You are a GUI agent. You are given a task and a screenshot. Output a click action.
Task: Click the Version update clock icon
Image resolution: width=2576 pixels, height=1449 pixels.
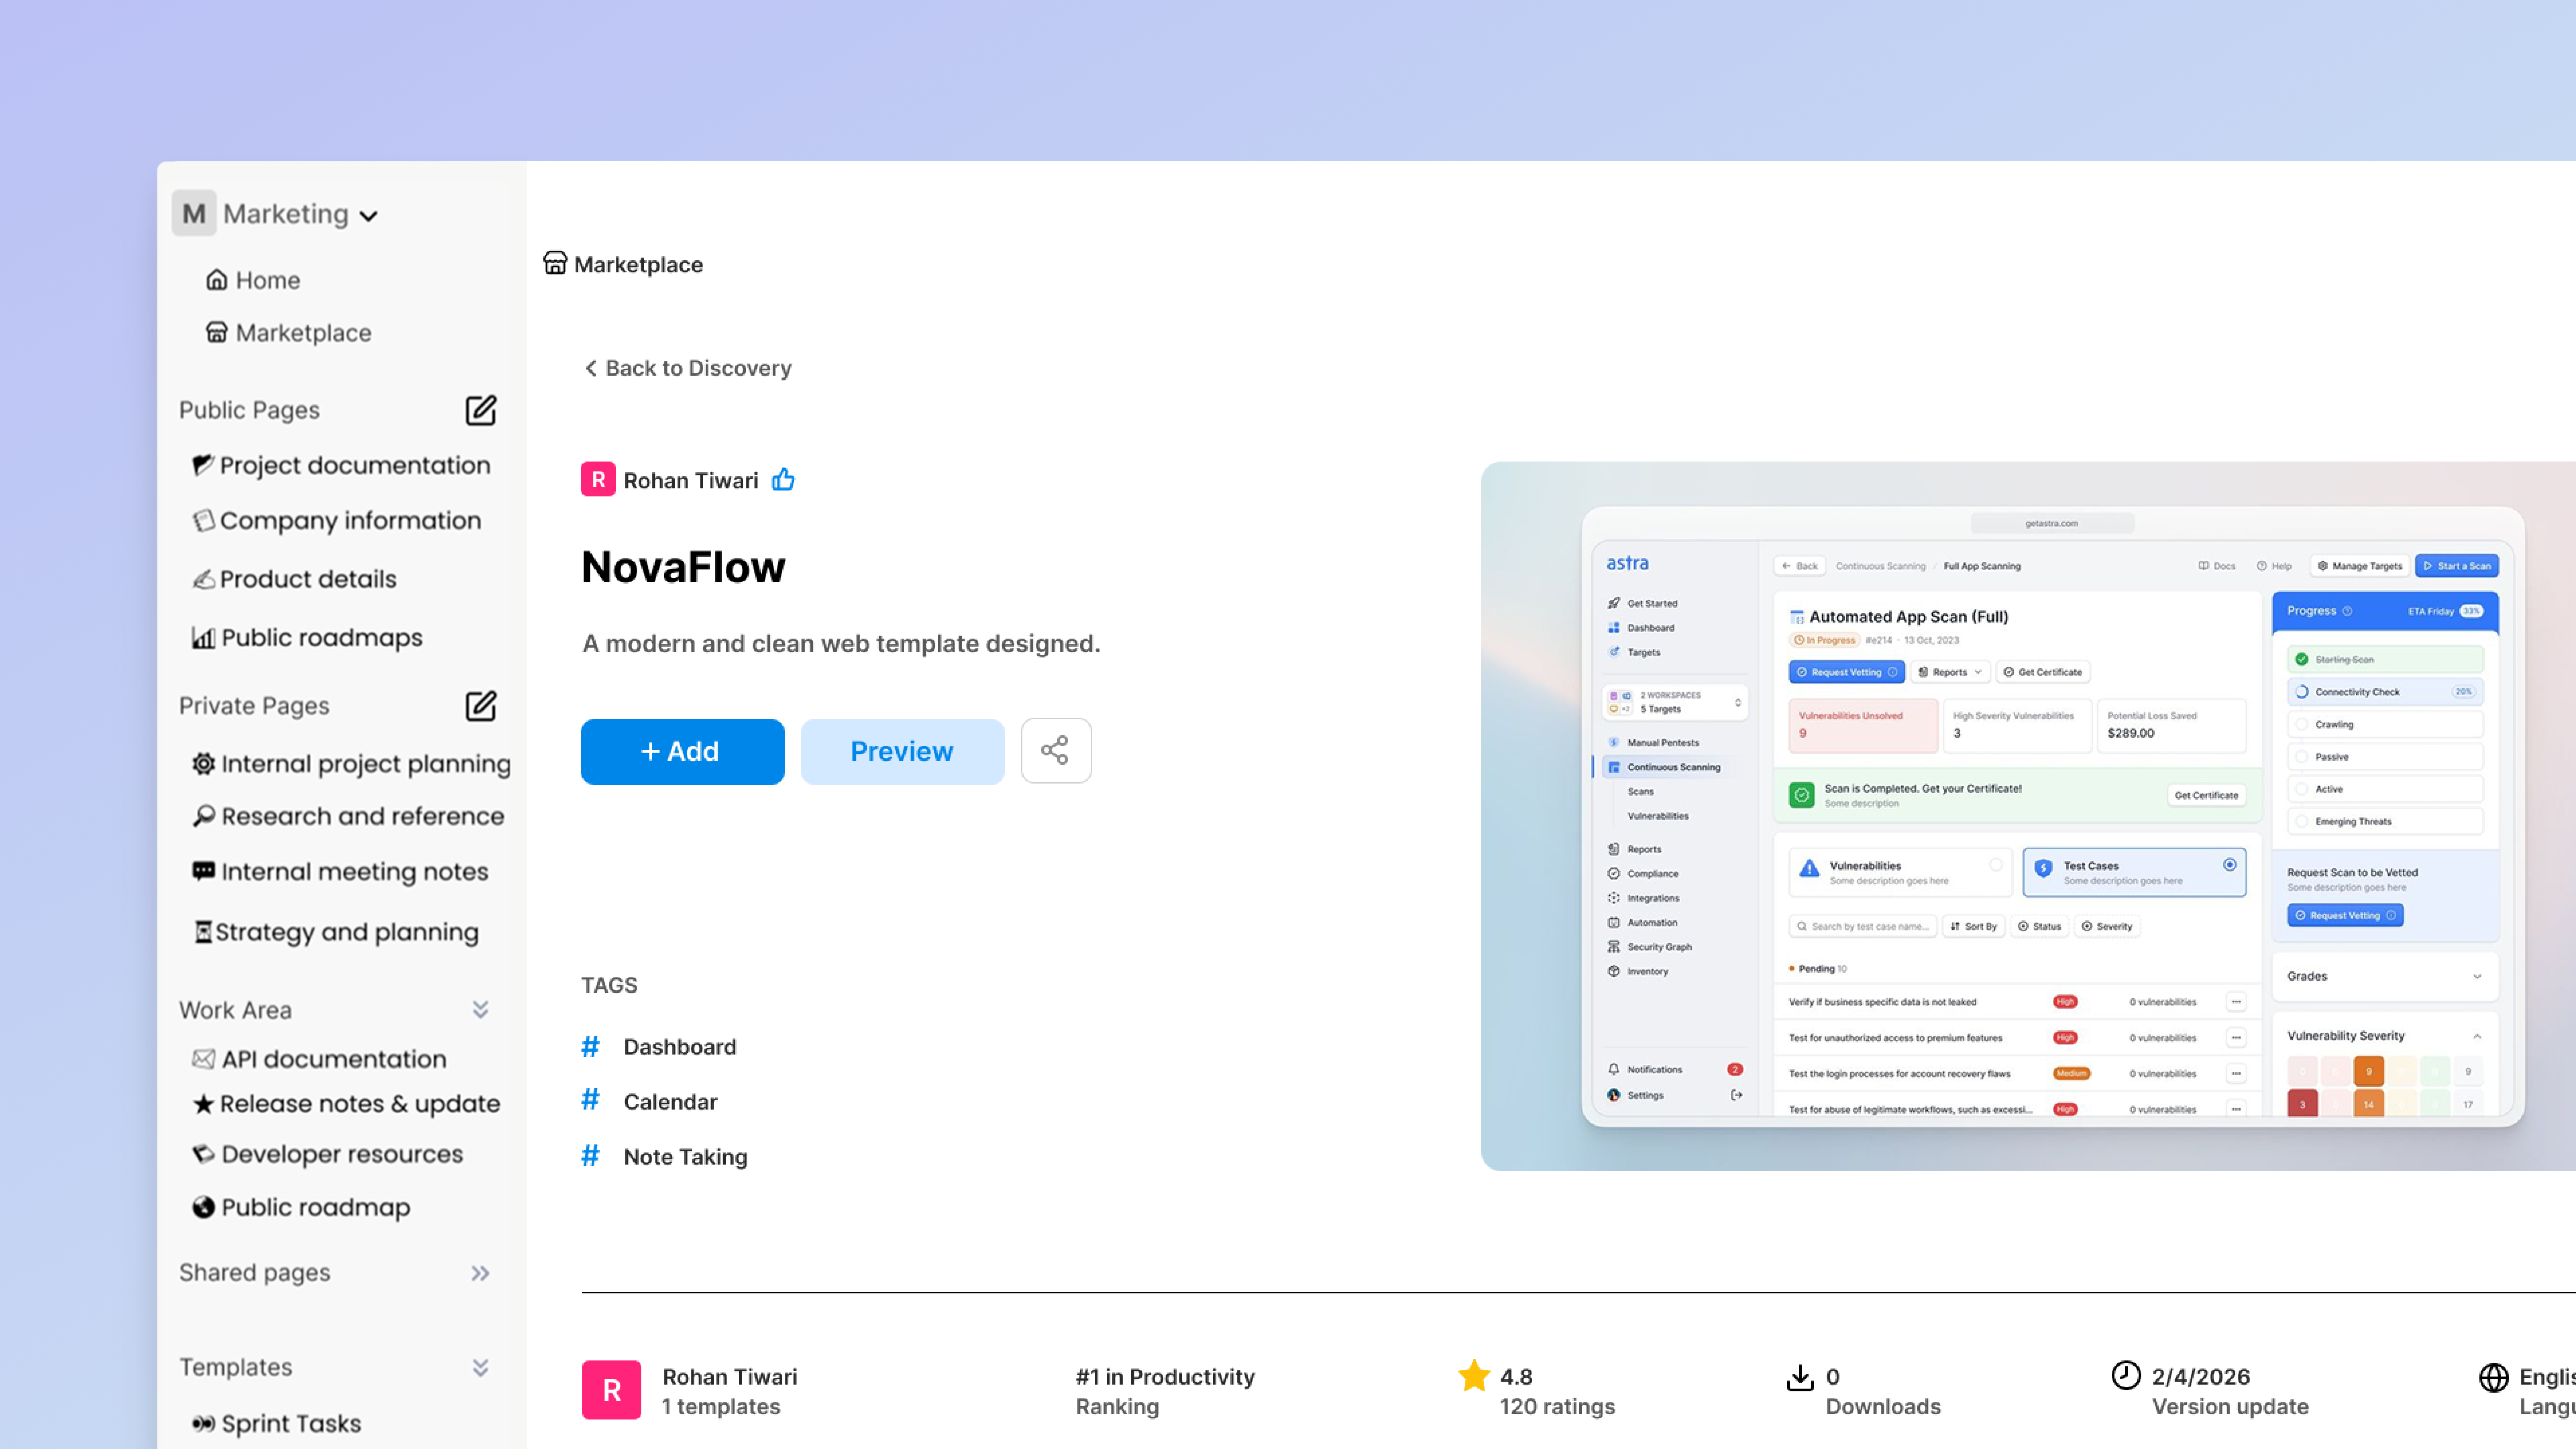coord(2125,1376)
